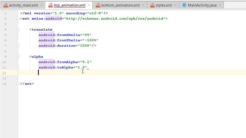The width and height of the screenshot is (246, 138).
Task: Click the red error squiggle after toAlpha value
Action: (88, 69)
